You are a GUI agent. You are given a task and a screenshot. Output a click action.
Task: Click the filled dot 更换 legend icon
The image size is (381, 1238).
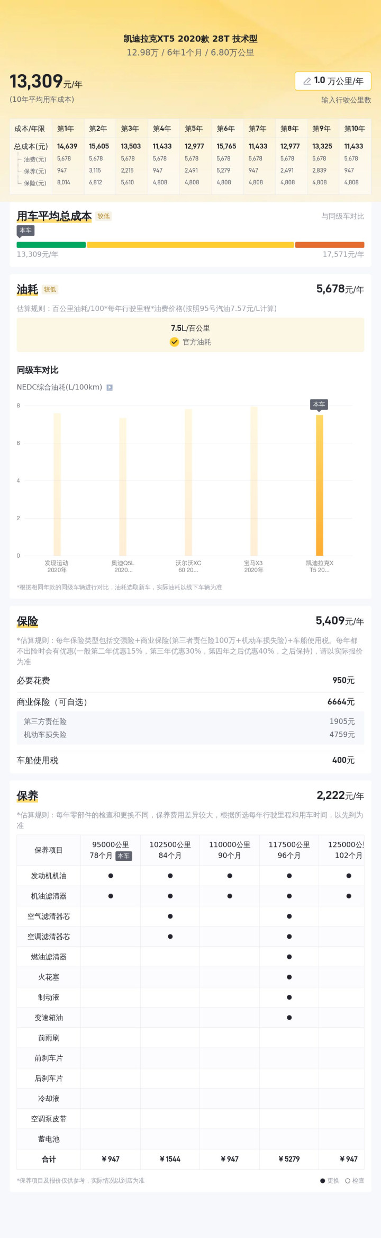click(323, 1181)
